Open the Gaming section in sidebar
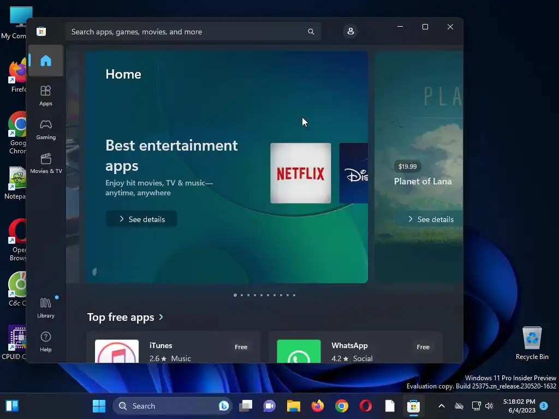Viewport: 559px width, 419px height. pos(46,130)
